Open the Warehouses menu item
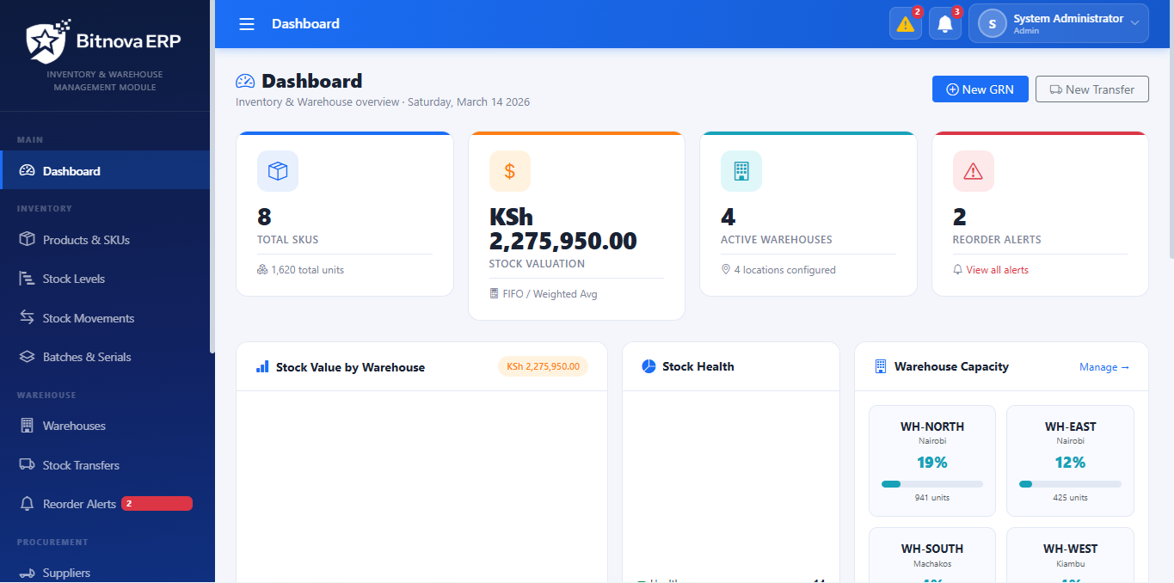The width and height of the screenshot is (1174, 583). point(105,426)
